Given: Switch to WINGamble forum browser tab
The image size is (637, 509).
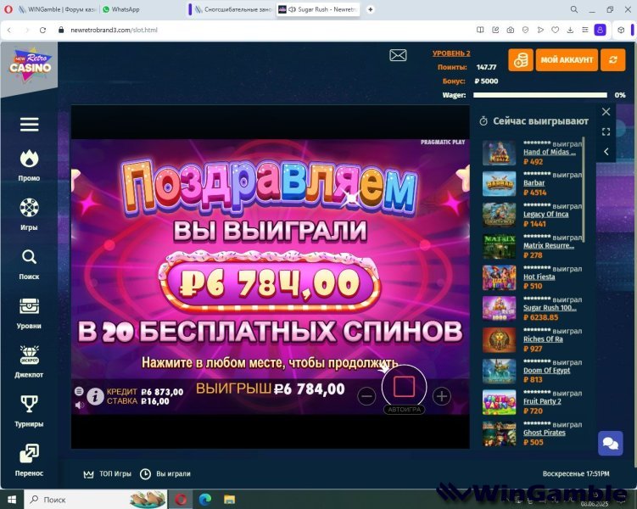Looking at the screenshot, I should [57, 9].
